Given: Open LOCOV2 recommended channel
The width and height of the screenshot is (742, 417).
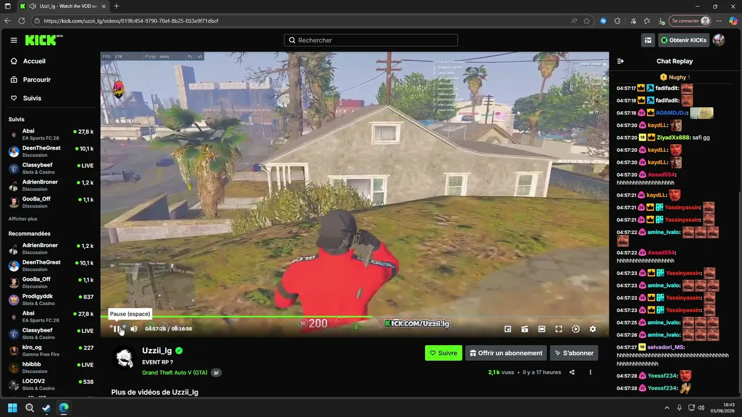Looking at the screenshot, I should tap(50, 385).
